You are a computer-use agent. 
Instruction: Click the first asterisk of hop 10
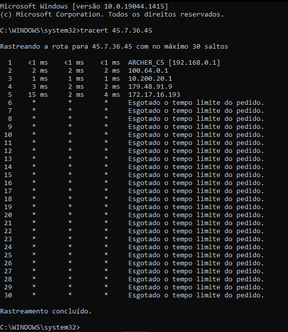(x=34, y=134)
